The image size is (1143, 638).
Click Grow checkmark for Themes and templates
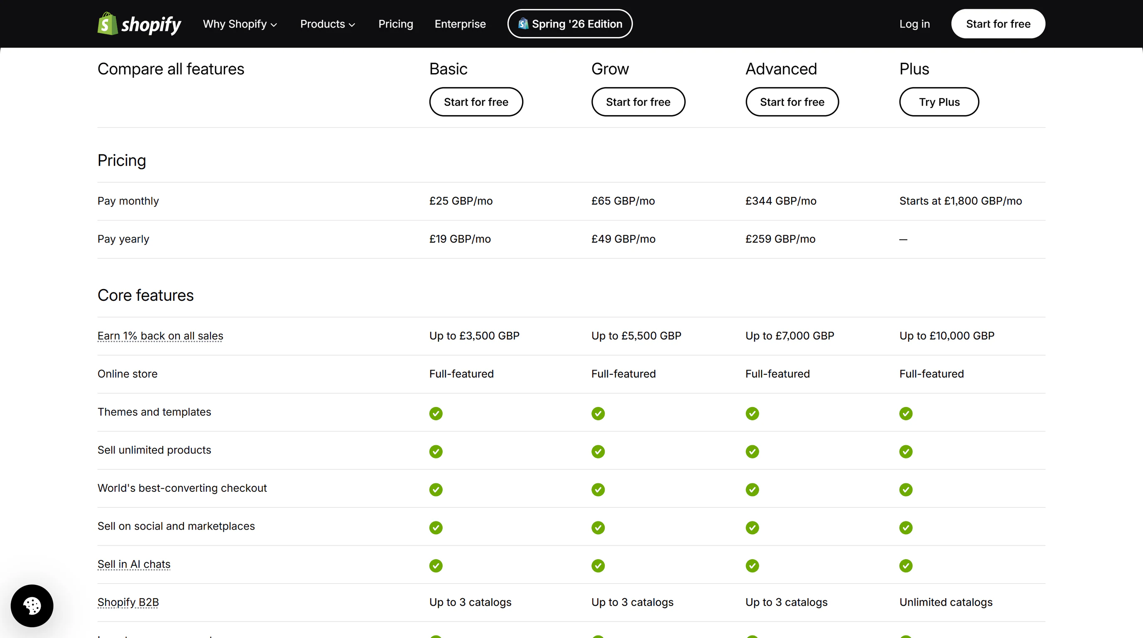[x=598, y=414]
